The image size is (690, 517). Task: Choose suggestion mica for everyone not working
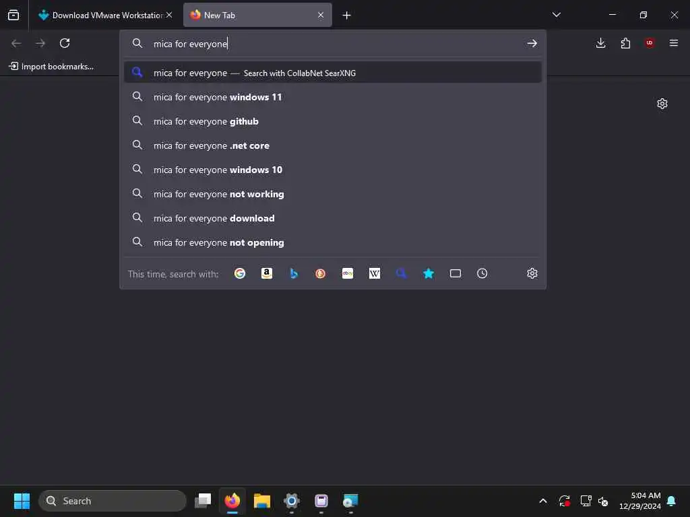pyautogui.click(x=333, y=194)
